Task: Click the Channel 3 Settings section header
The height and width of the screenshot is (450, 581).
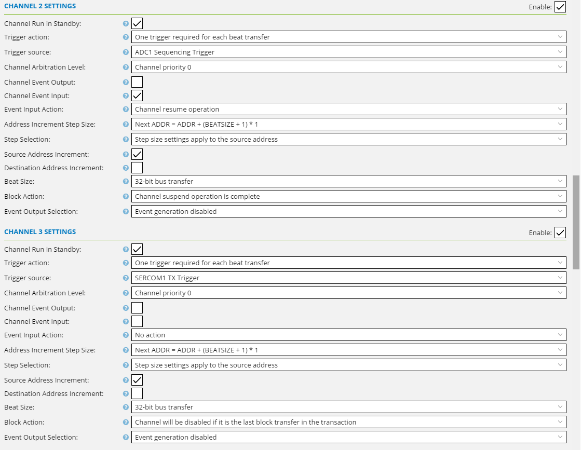Action: [x=40, y=232]
